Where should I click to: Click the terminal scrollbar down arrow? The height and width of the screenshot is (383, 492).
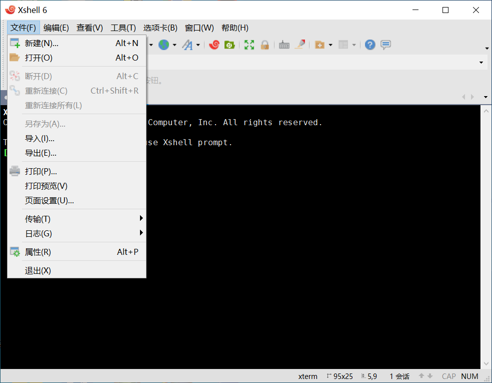(x=486, y=364)
